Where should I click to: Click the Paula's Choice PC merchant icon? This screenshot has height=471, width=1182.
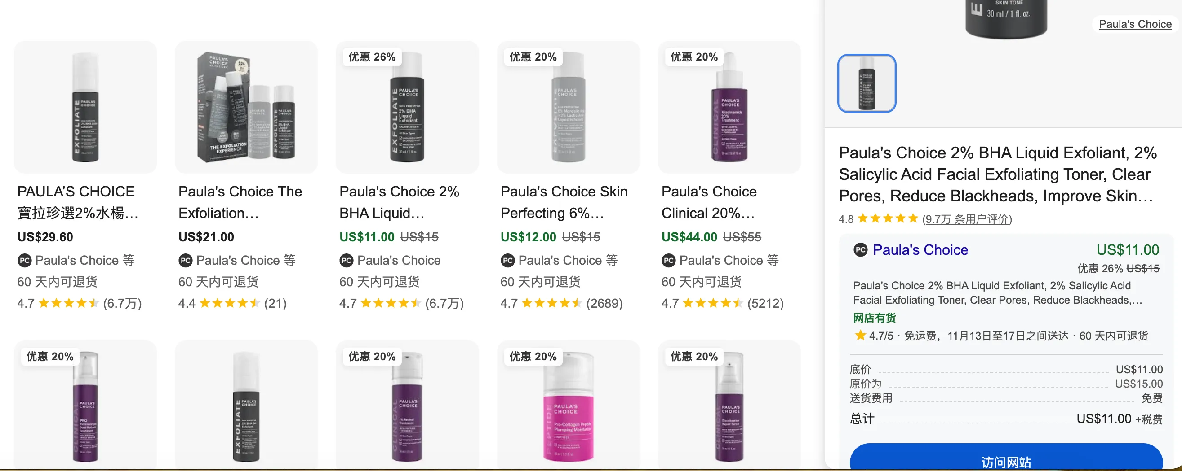(x=862, y=250)
